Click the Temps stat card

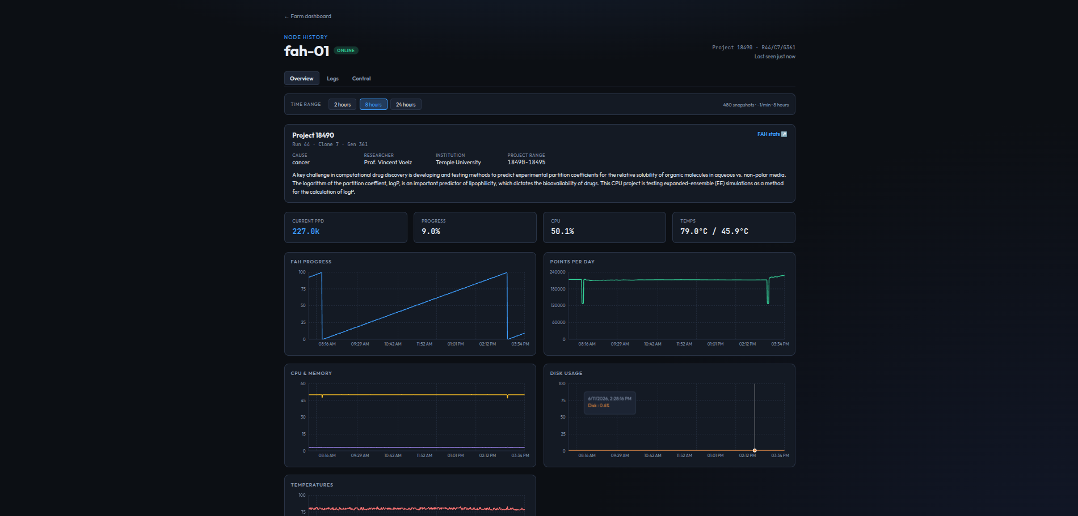coord(734,227)
